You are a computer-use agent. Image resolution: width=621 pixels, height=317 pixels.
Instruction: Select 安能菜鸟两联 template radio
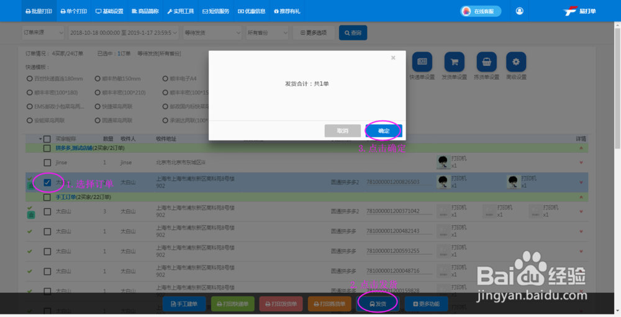pyautogui.click(x=30, y=120)
